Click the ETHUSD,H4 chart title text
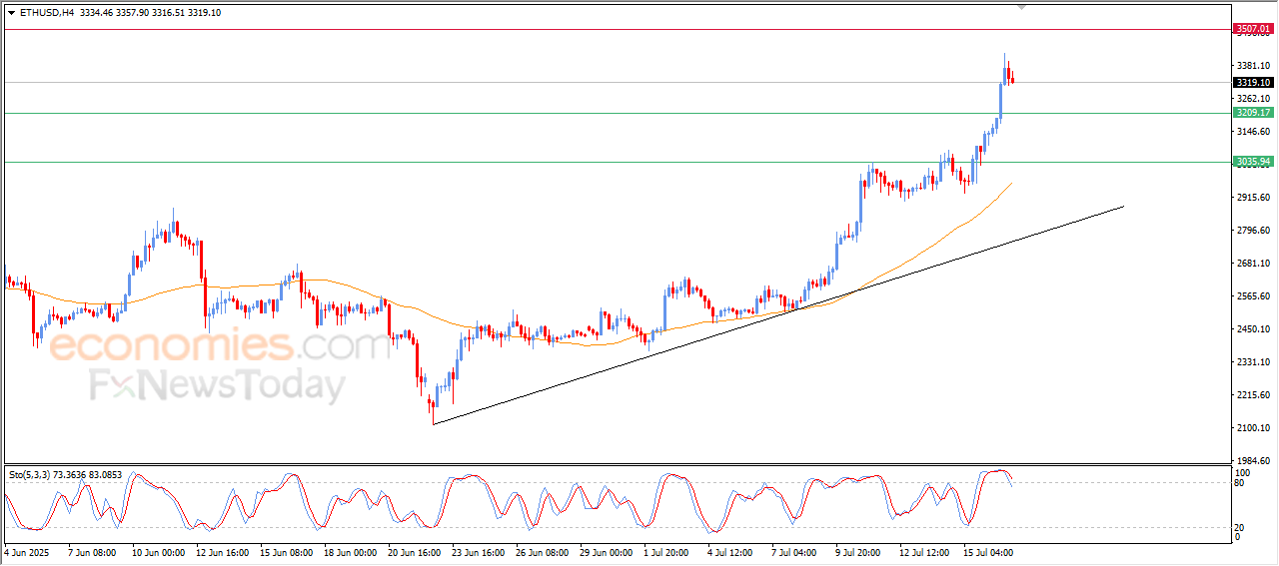 (46, 12)
